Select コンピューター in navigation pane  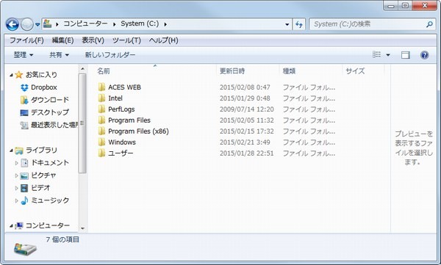48,225
